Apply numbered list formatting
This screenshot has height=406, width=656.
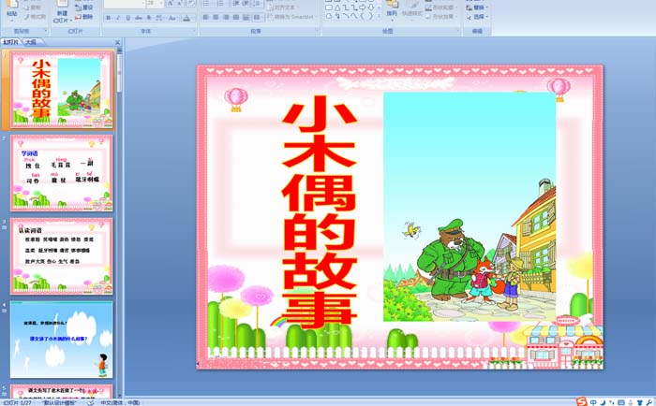tap(219, 4)
